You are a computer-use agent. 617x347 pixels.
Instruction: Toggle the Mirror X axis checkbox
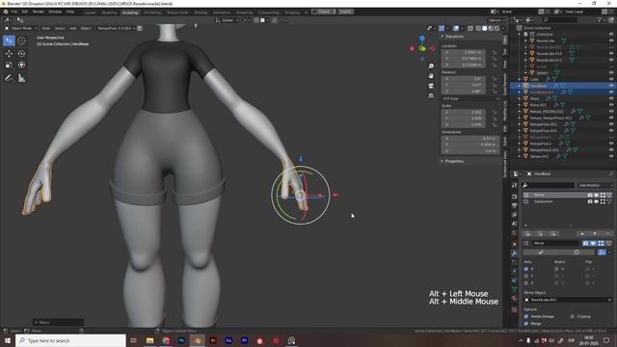coord(526,269)
